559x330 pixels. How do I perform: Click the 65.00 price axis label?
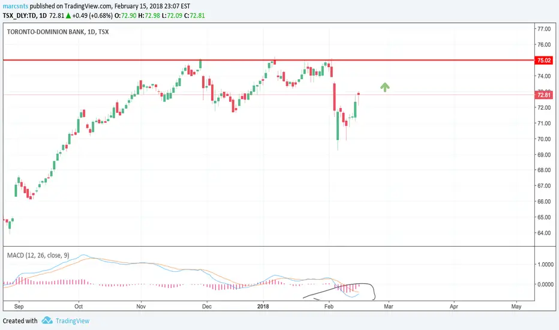(544, 217)
